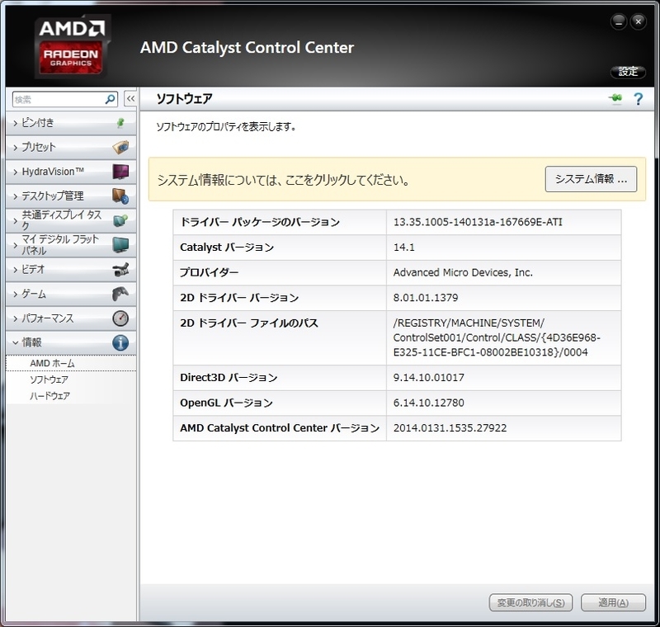The height and width of the screenshot is (627, 660).
Task: Click the provider value Advanced Micro Devices, Inc.
Action: pyautogui.click(x=463, y=272)
